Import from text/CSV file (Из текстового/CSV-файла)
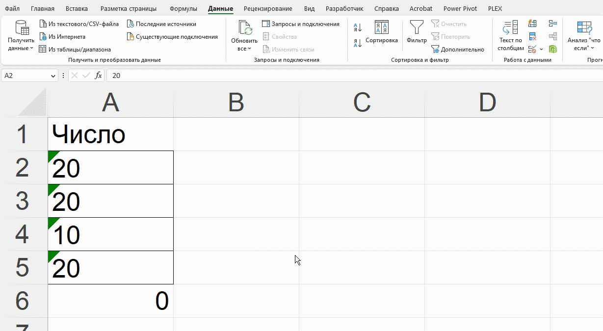The height and width of the screenshot is (331, 603). 79,24
